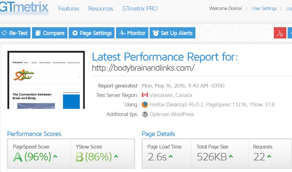Open User Settings link
This screenshot has height=172, width=292.
tap(264, 8)
